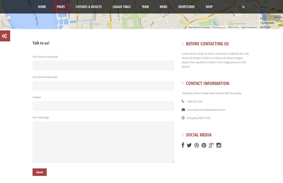Viewport: 283px width, 183px height.
Task: Click the Everyday 9:00-17:00 hours text
Action: pos(199,118)
